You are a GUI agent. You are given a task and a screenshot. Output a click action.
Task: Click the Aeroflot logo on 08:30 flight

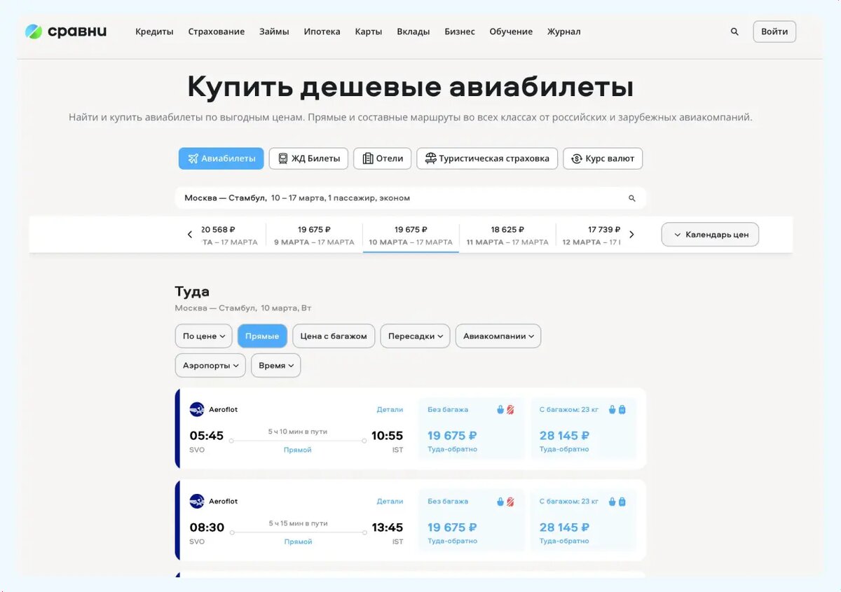coord(197,501)
